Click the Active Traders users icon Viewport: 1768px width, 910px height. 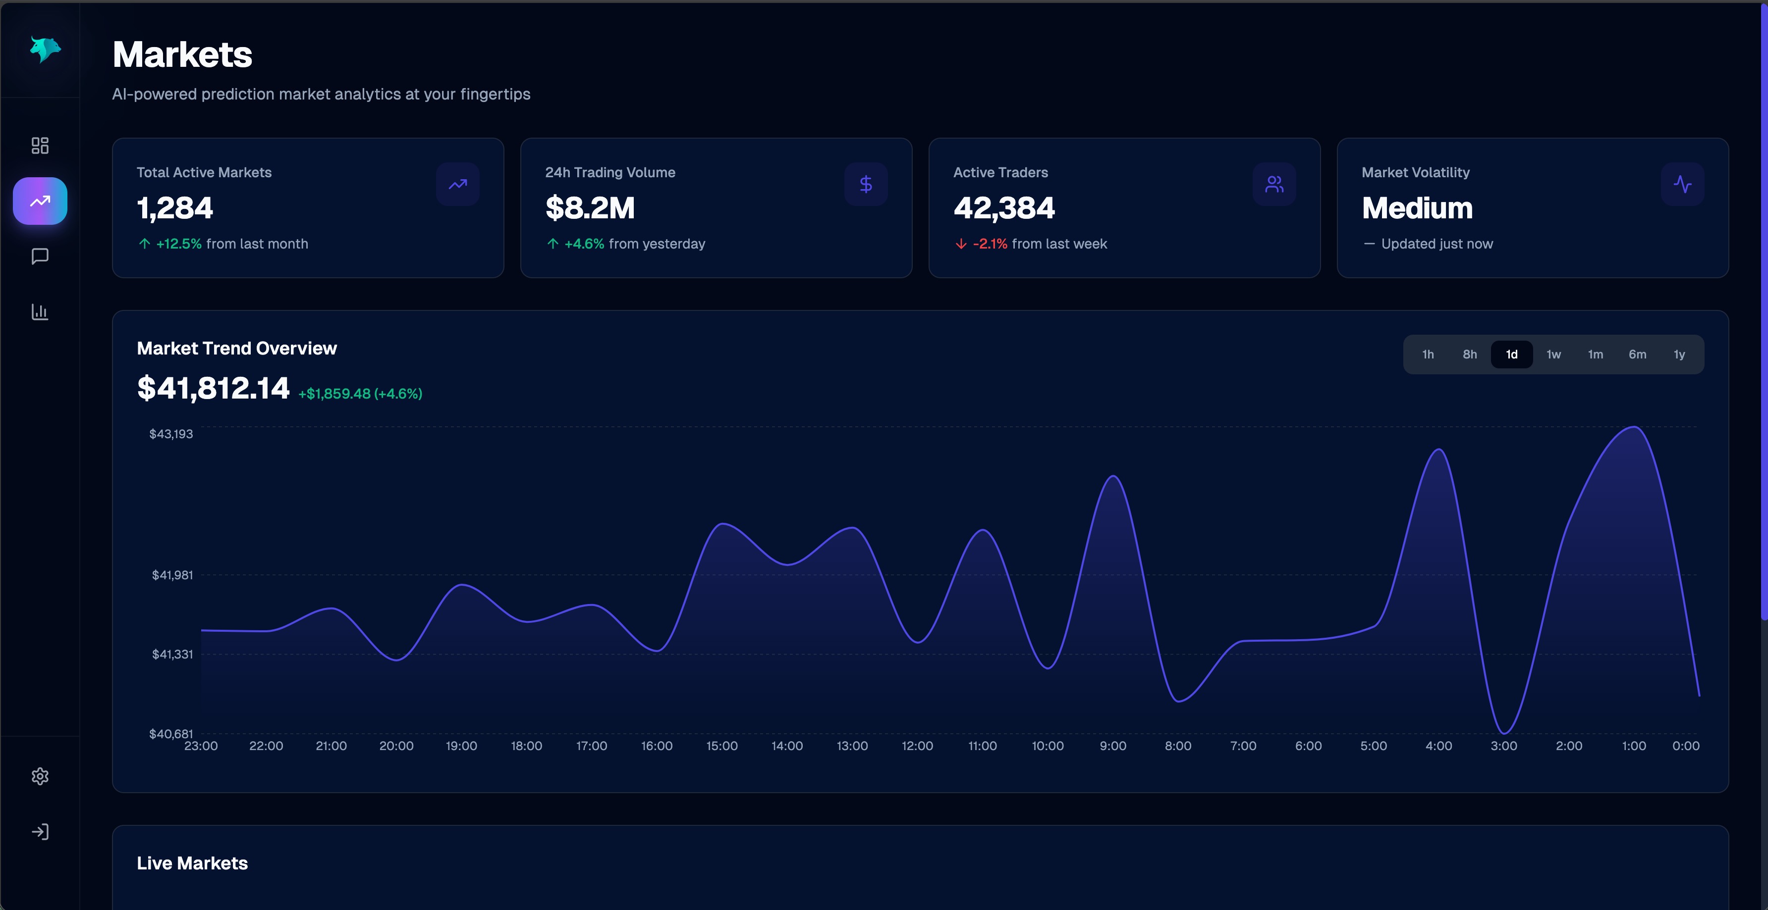pyautogui.click(x=1274, y=184)
